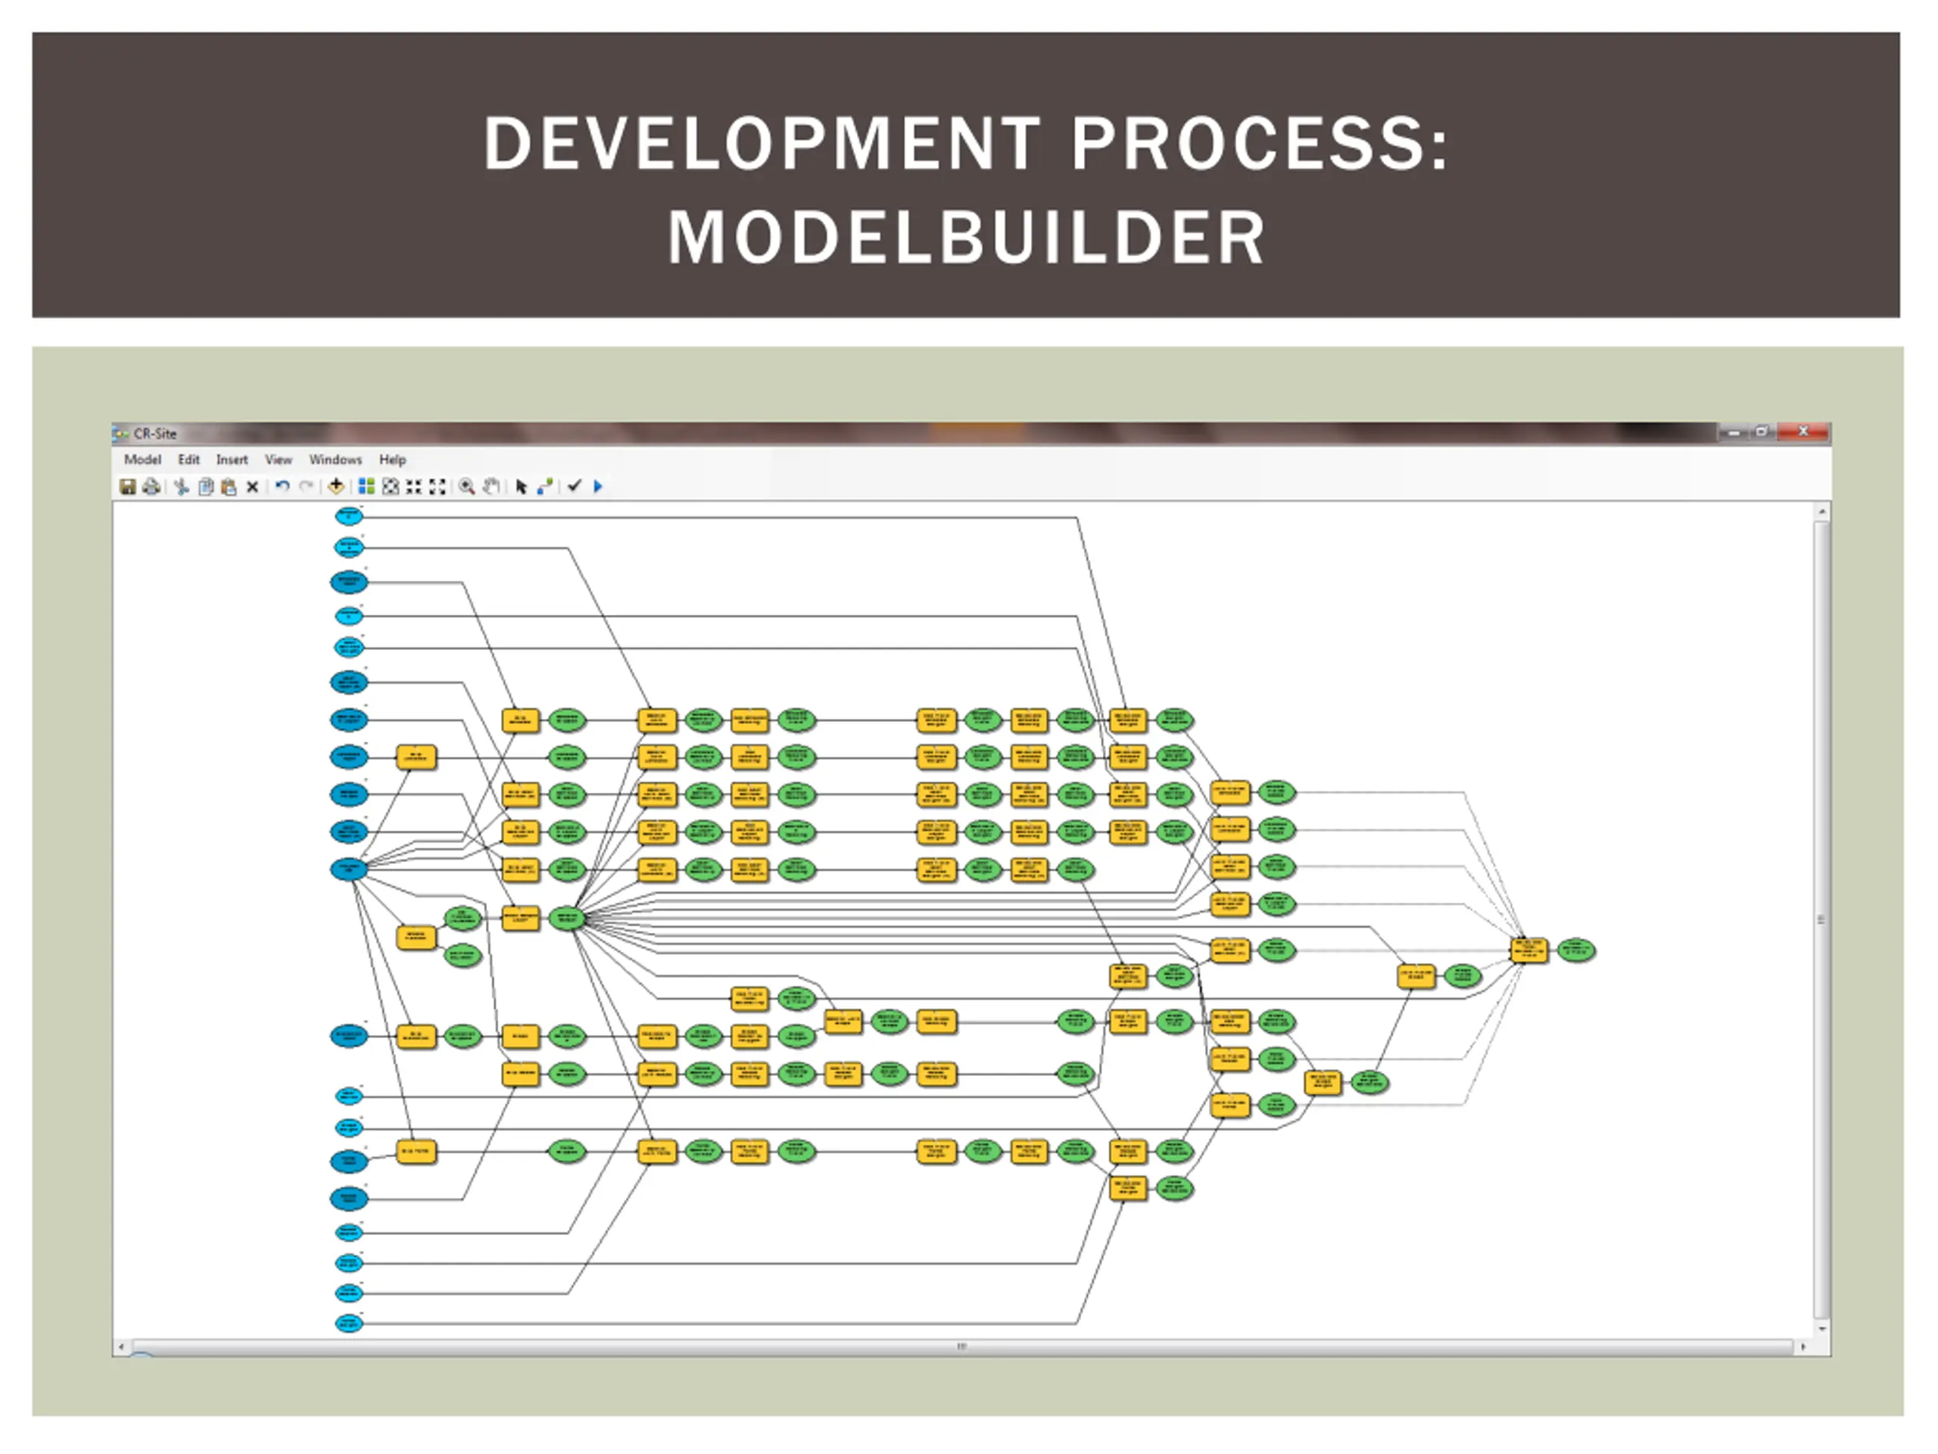Click the horizontal scrollbar right arrow
The height and width of the screenshot is (1454, 1938).
1803,1346
